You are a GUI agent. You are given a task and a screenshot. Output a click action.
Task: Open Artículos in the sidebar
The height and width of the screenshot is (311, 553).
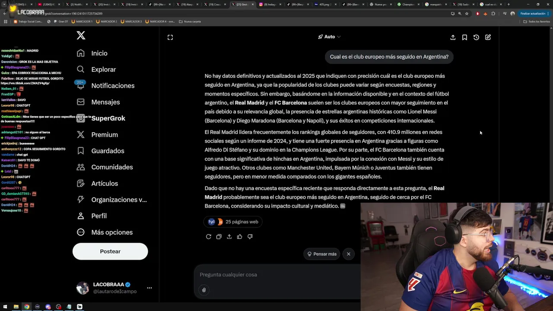coord(97,184)
